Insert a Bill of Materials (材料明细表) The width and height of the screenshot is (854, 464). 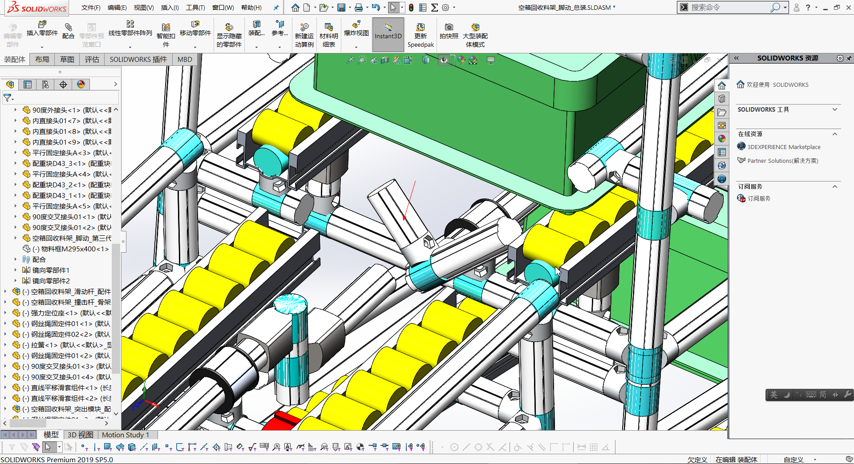(x=329, y=35)
